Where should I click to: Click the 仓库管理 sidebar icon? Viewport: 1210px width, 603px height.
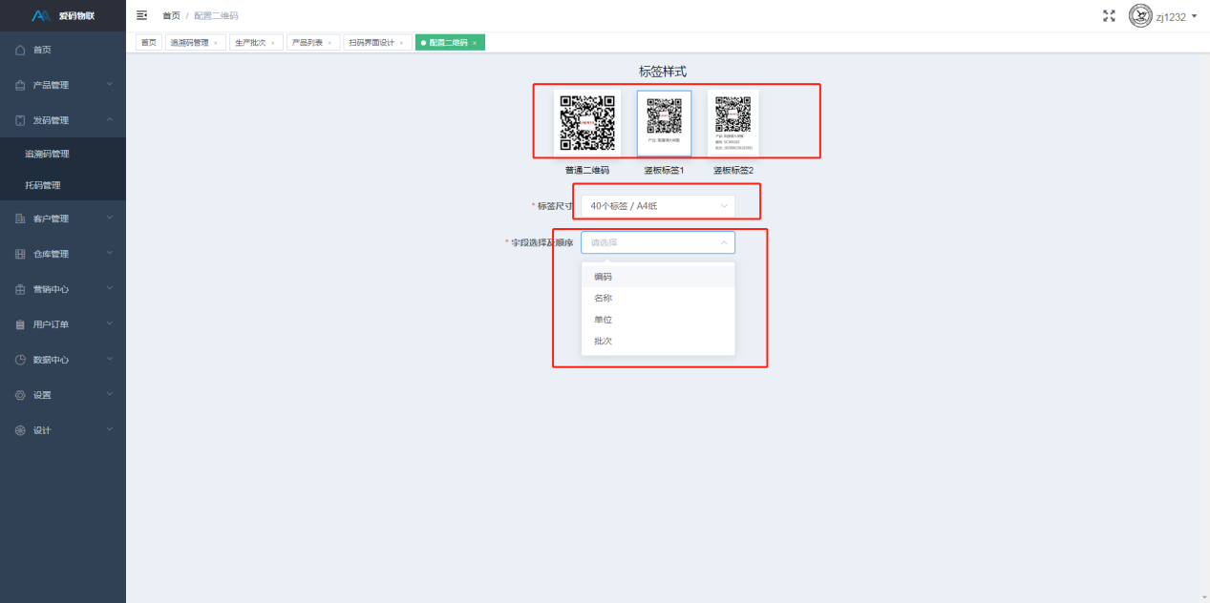coord(20,254)
